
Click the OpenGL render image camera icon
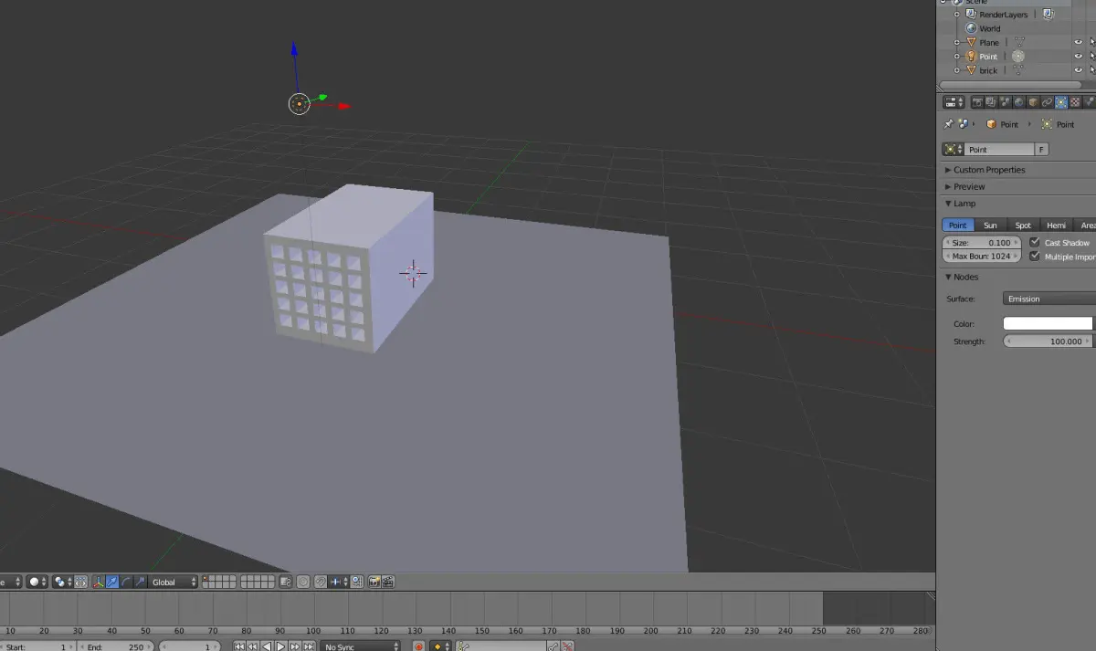click(x=374, y=582)
